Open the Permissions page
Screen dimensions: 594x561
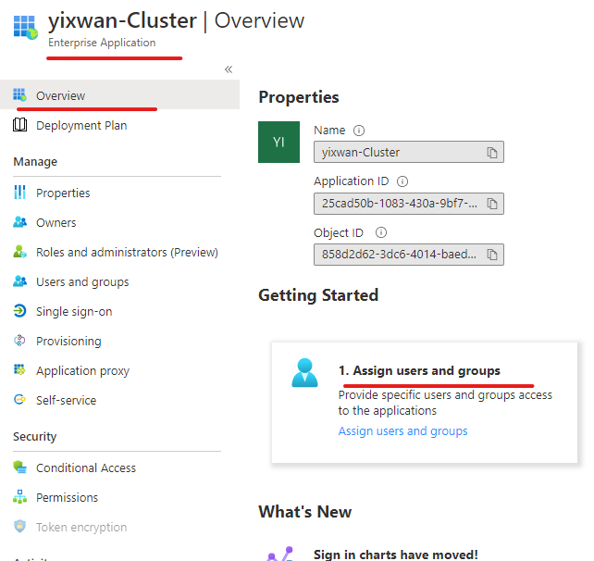pos(67,497)
